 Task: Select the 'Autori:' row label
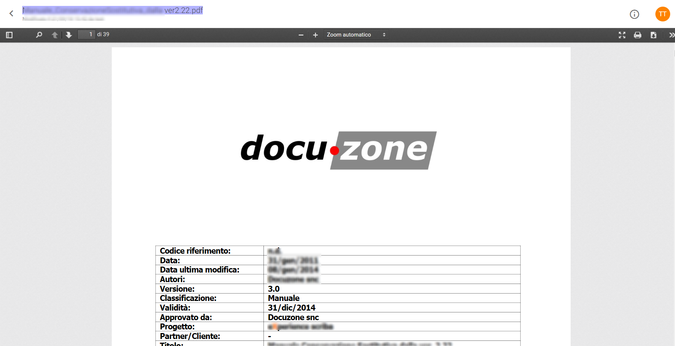point(172,279)
